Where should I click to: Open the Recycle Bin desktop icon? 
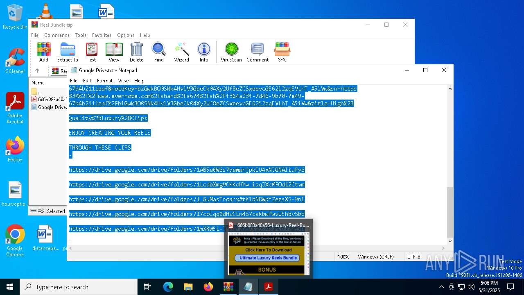pos(15,17)
